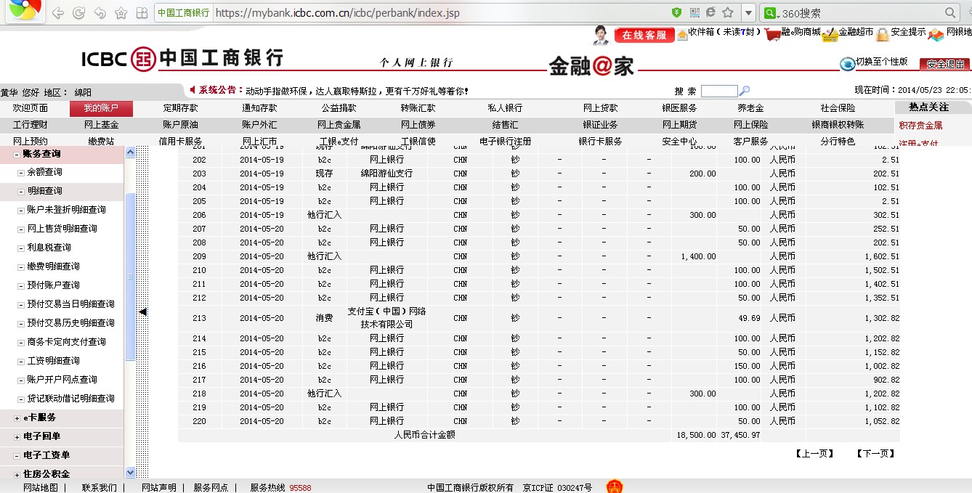Open the address bar dropdown arrow

(x=748, y=13)
